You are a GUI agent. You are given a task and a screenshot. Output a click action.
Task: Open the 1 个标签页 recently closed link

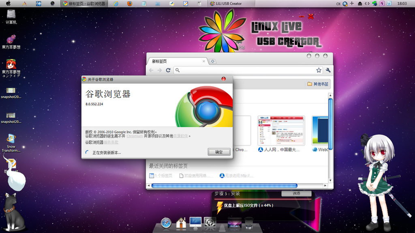pyautogui.click(x=161, y=176)
